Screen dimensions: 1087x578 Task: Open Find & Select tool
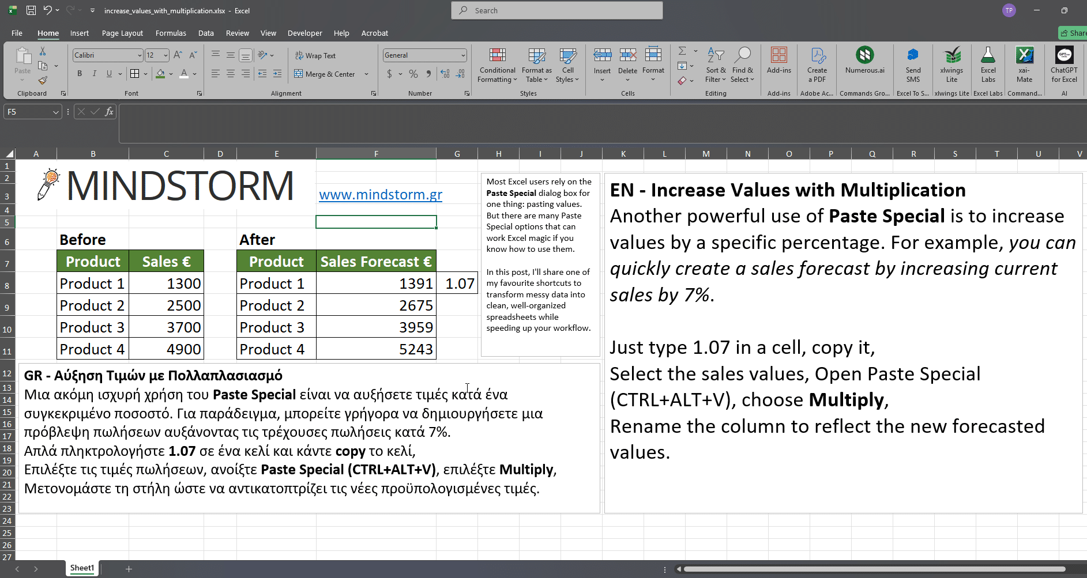(x=743, y=66)
